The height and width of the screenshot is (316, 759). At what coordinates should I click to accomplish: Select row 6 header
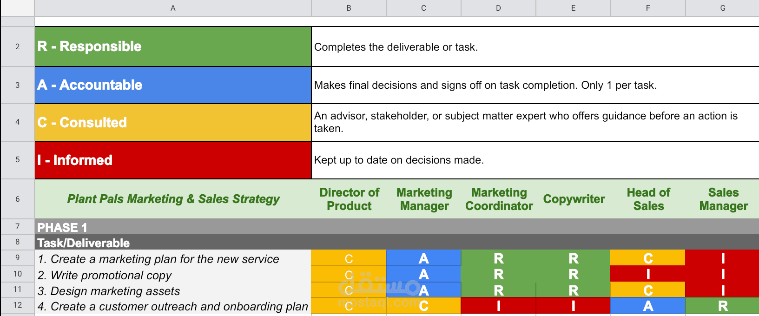(17, 199)
